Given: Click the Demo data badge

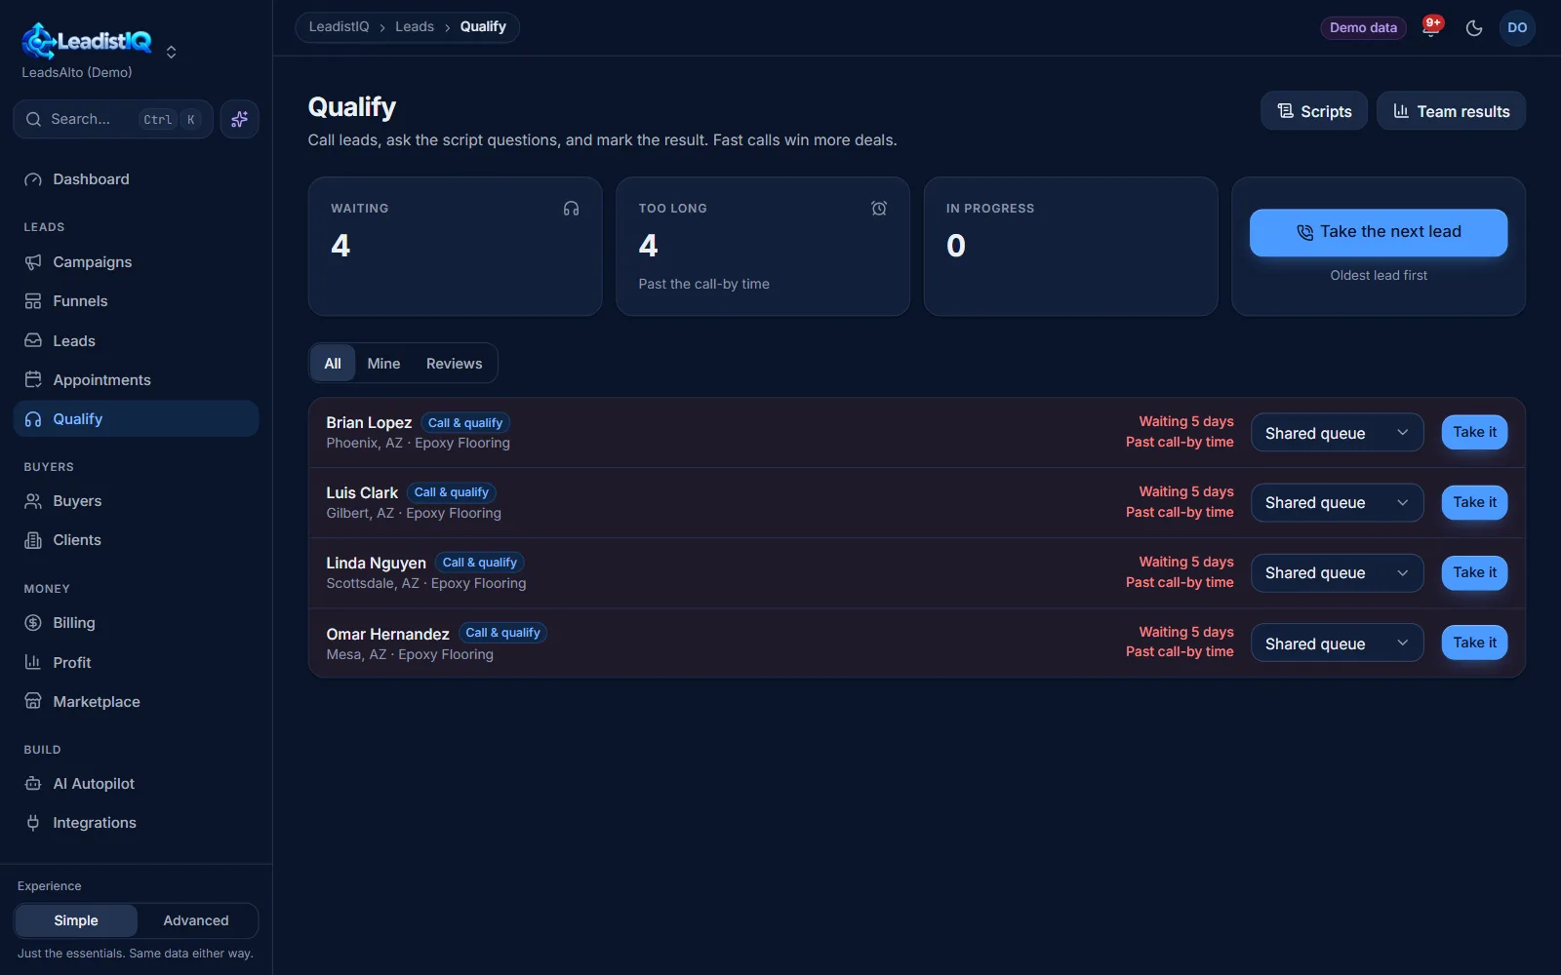Looking at the screenshot, I should click(x=1363, y=28).
